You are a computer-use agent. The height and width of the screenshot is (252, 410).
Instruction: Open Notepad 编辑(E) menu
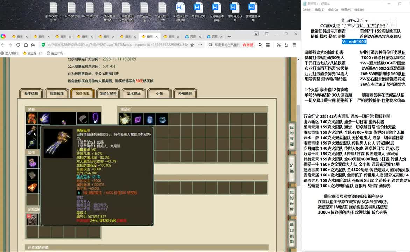point(319,10)
